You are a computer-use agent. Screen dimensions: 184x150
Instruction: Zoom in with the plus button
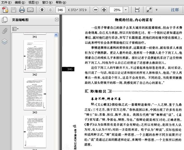[x=104, y=10]
